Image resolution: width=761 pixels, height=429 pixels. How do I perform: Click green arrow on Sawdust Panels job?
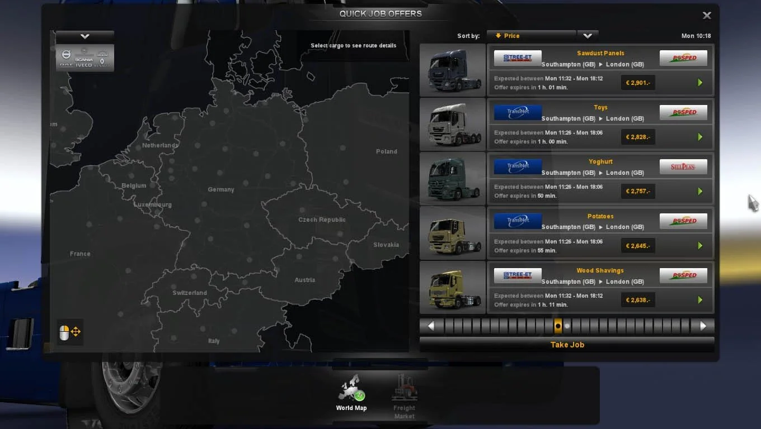[700, 83]
